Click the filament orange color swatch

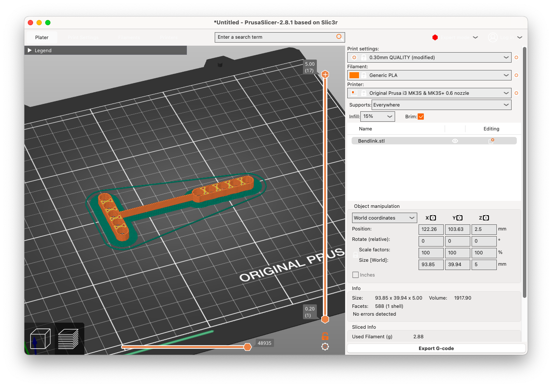pos(354,75)
